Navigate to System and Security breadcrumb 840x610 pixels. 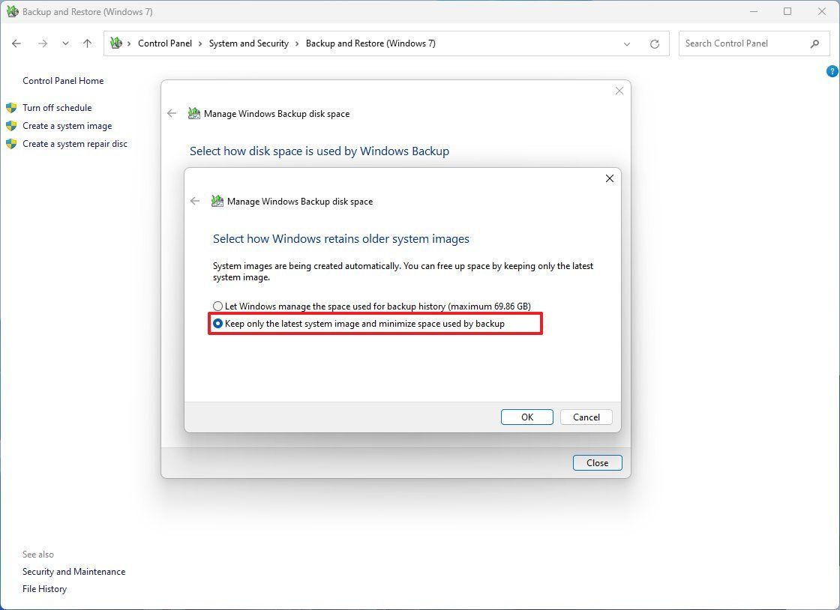pyautogui.click(x=249, y=43)
